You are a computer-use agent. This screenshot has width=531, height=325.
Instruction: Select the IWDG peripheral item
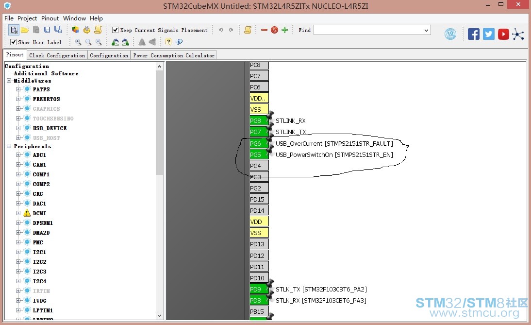(40, 301)
